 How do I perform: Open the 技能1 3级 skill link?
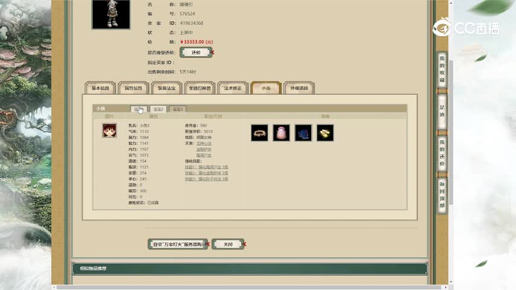(x=207, y=167)
